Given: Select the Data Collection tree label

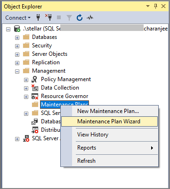Looking at the screenshot, I should coord(60,88).
